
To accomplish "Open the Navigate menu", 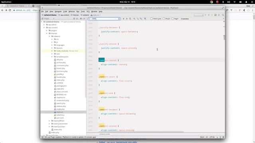I will point(58,12).
